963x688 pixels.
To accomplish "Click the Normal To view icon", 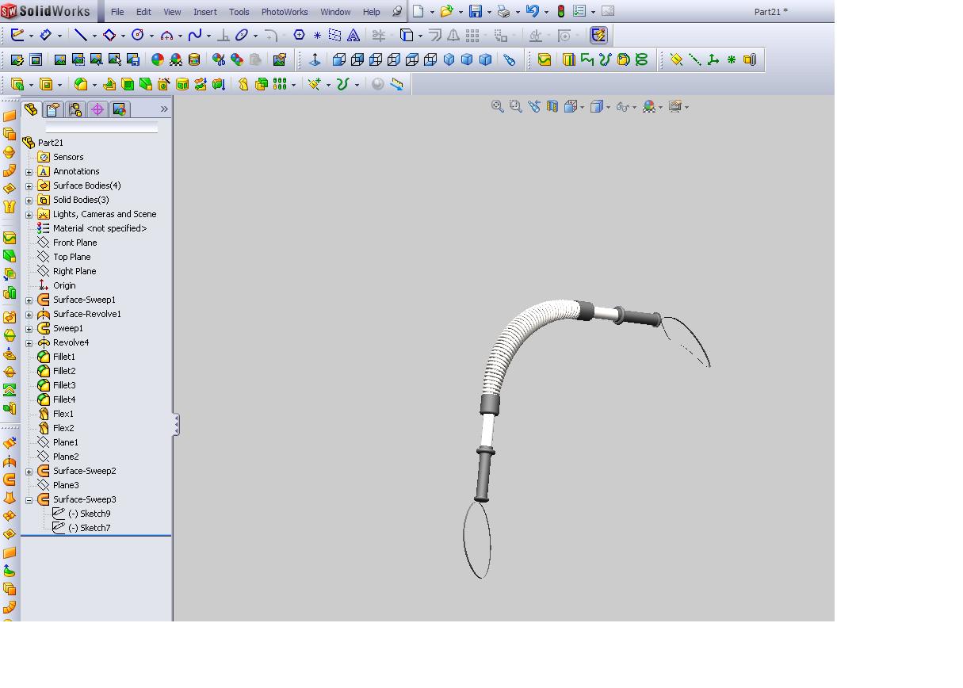I will [x=315, y=59].
